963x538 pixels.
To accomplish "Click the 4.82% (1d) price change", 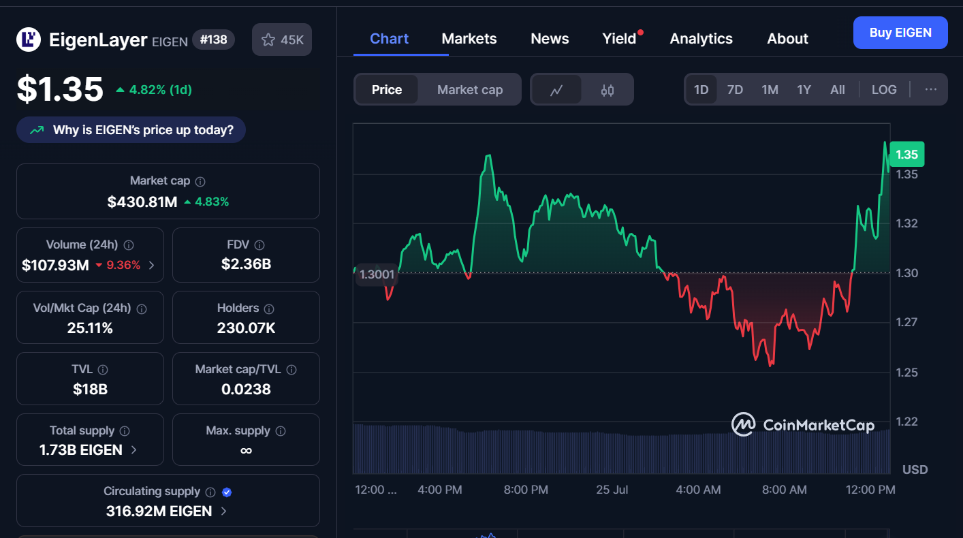I will (x=154, y=89).
